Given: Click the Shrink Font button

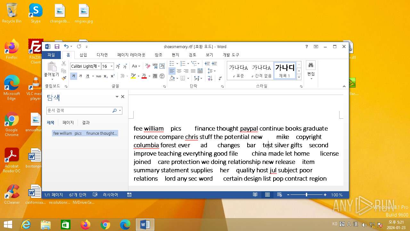Looking at the screenshot, I should pos(125,66).
